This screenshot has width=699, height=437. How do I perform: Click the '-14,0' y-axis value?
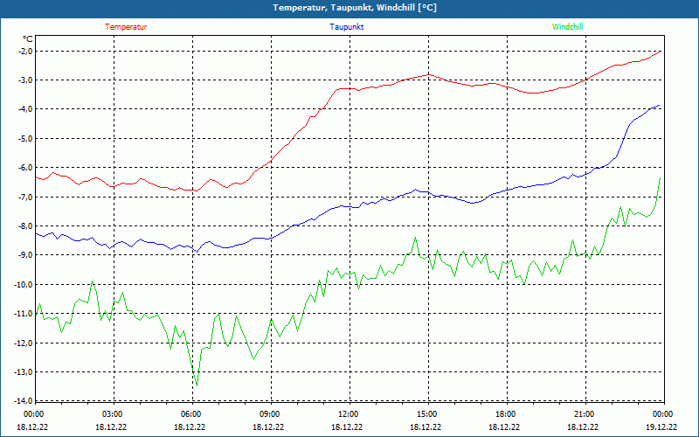point(24,400)
